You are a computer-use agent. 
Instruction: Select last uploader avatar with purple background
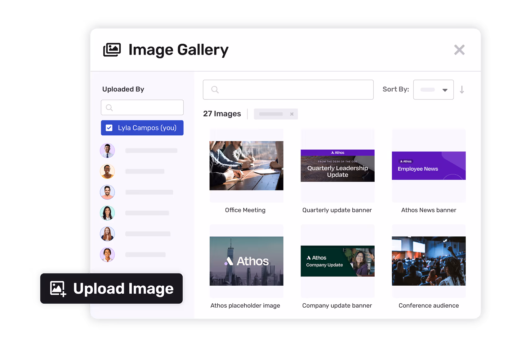coord(107,255)
